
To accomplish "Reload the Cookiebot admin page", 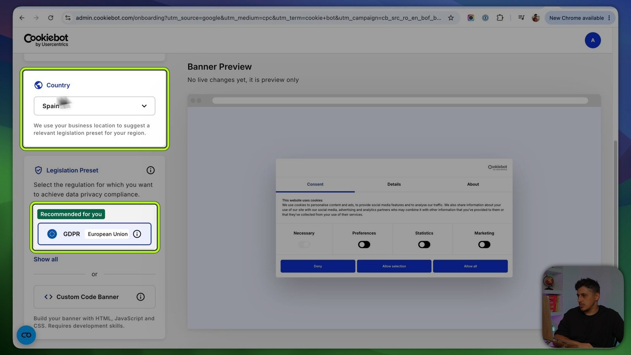I will click(x=50, y=18).
